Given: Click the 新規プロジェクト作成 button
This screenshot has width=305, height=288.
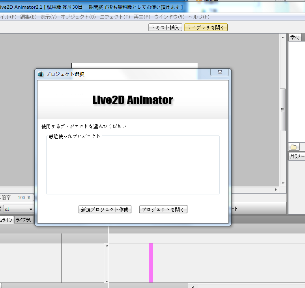Looking at the screenshot, I should pos(105,209).
